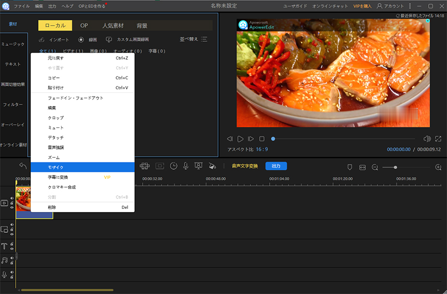Click the zoom-out minus icon on timeline
This screenshot has width=447, height=294.
click(x=375, y=167)
